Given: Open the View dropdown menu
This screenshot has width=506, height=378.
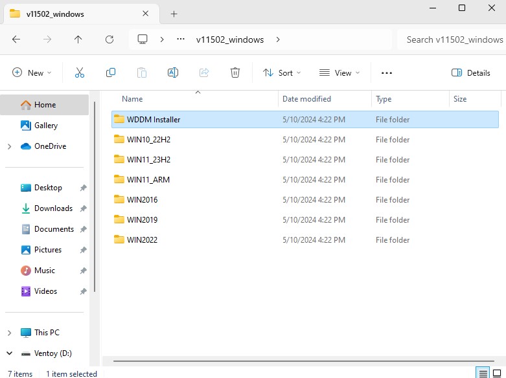Looking at the screenshot, I should point(339,73).
